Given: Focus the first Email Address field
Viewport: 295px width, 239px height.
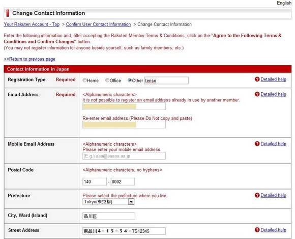Looking at the screenshot, I should tap(124, 107).
